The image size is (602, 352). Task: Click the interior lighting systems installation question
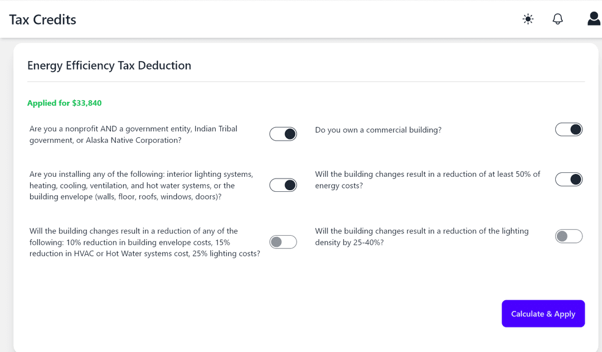(141, 186)
